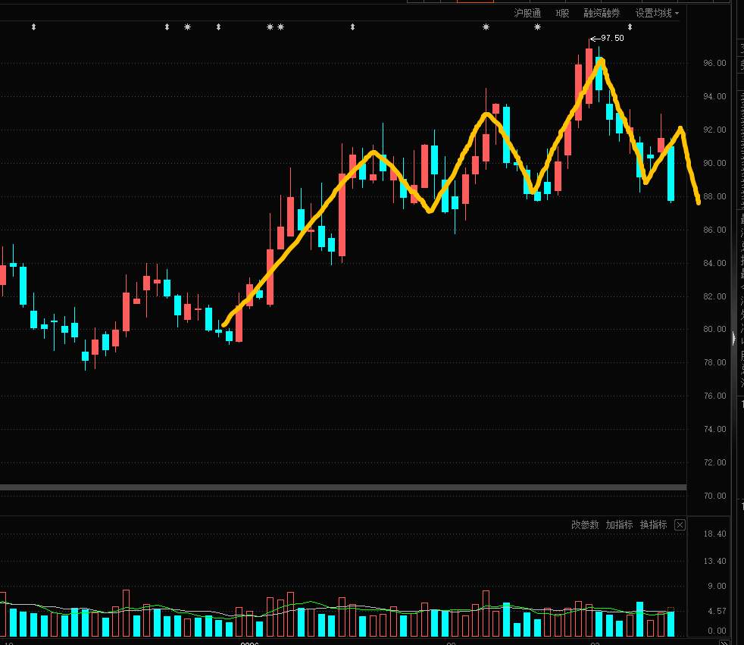Click the leftmost star event marker
Viewport: 744px width, 645px height.
click(188, 27)
